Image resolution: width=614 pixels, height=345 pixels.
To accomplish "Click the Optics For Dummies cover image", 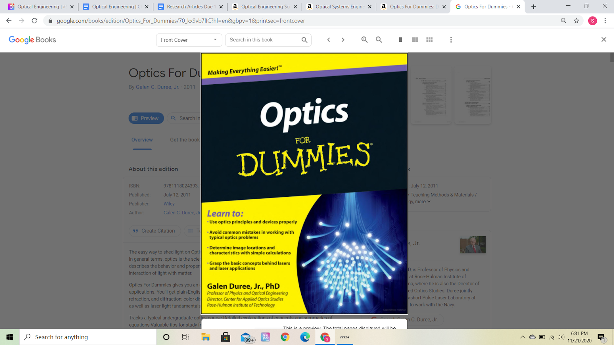I will coord(304,184).
